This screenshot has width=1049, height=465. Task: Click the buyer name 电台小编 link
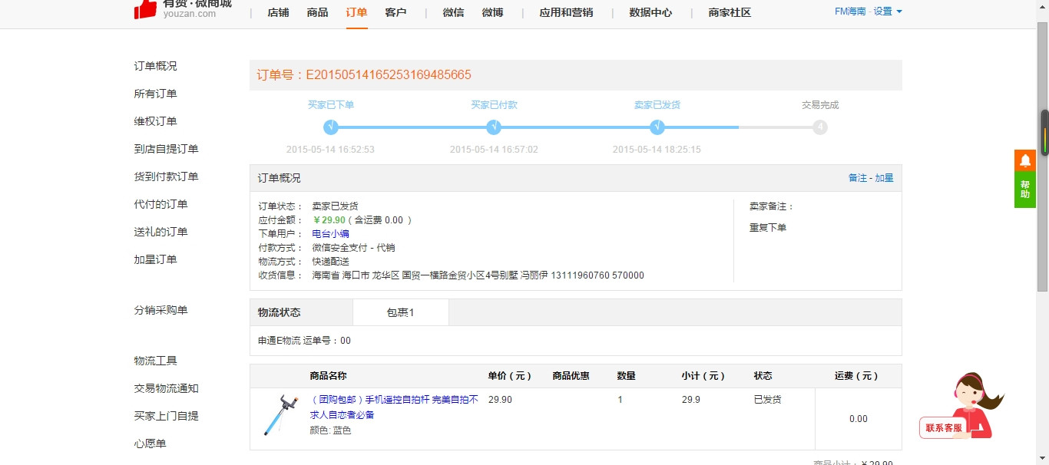[x=330, y=234]
